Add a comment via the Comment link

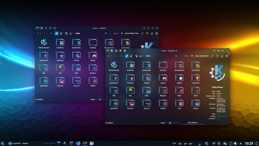(218, 119)
